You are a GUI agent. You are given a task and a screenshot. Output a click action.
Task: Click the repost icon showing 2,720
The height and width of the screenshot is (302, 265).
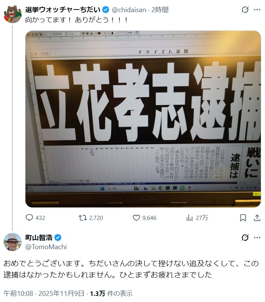pyautogui.click(x=82, y=218)
